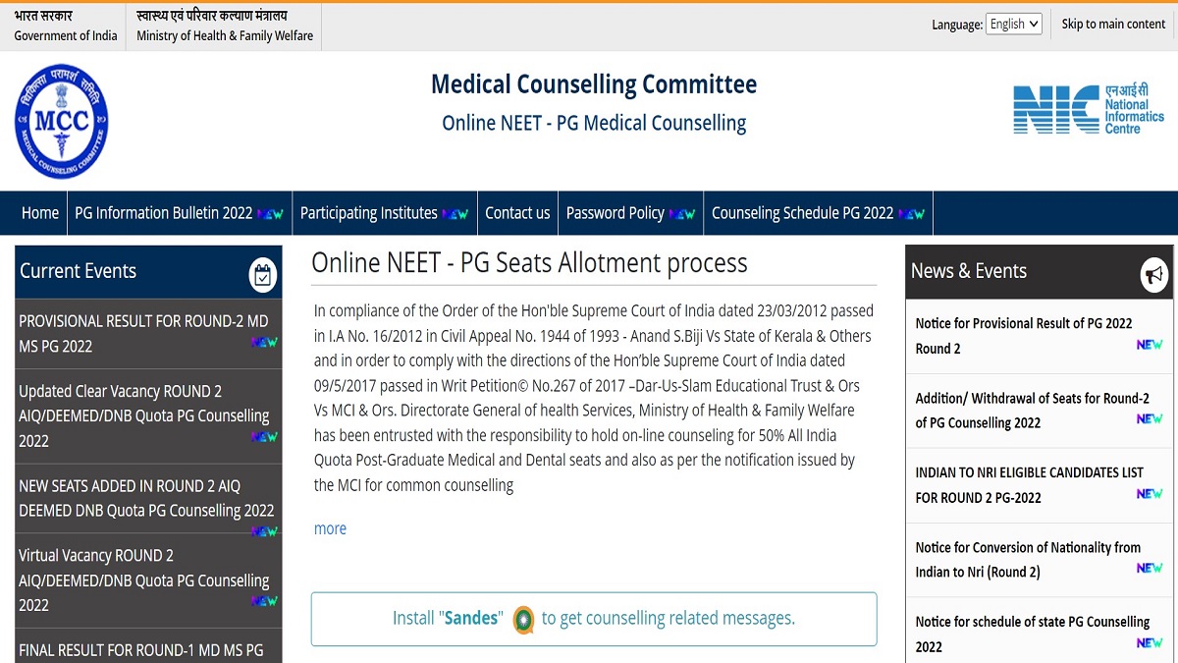This screenshot has height=663, width=1178.
Task: Open the Home menu item
Action: 40,213
